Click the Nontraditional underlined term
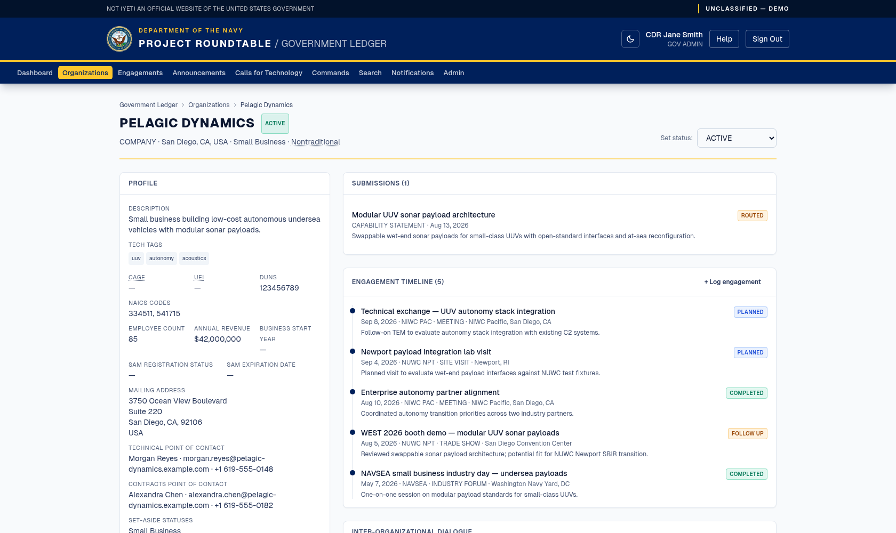Image resolution: width=896 pixels, height=533 pixels. 315,142
